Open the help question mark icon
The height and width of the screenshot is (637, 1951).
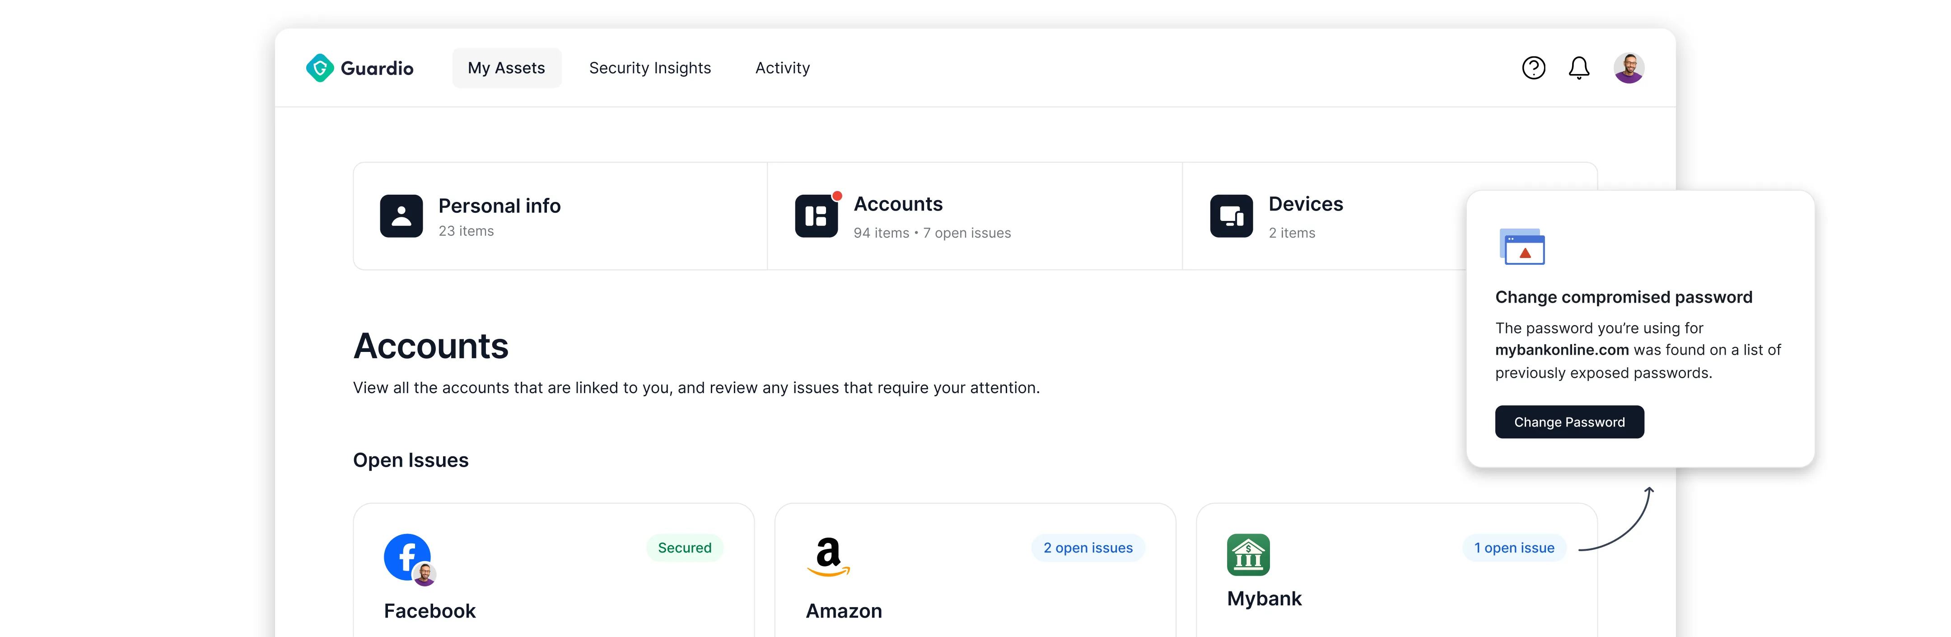coord(1533,68)
